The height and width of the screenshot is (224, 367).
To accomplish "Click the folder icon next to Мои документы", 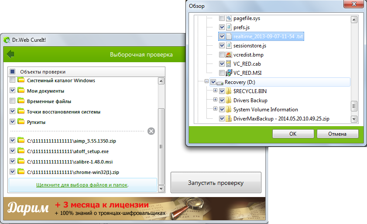I will pos(21,90).
